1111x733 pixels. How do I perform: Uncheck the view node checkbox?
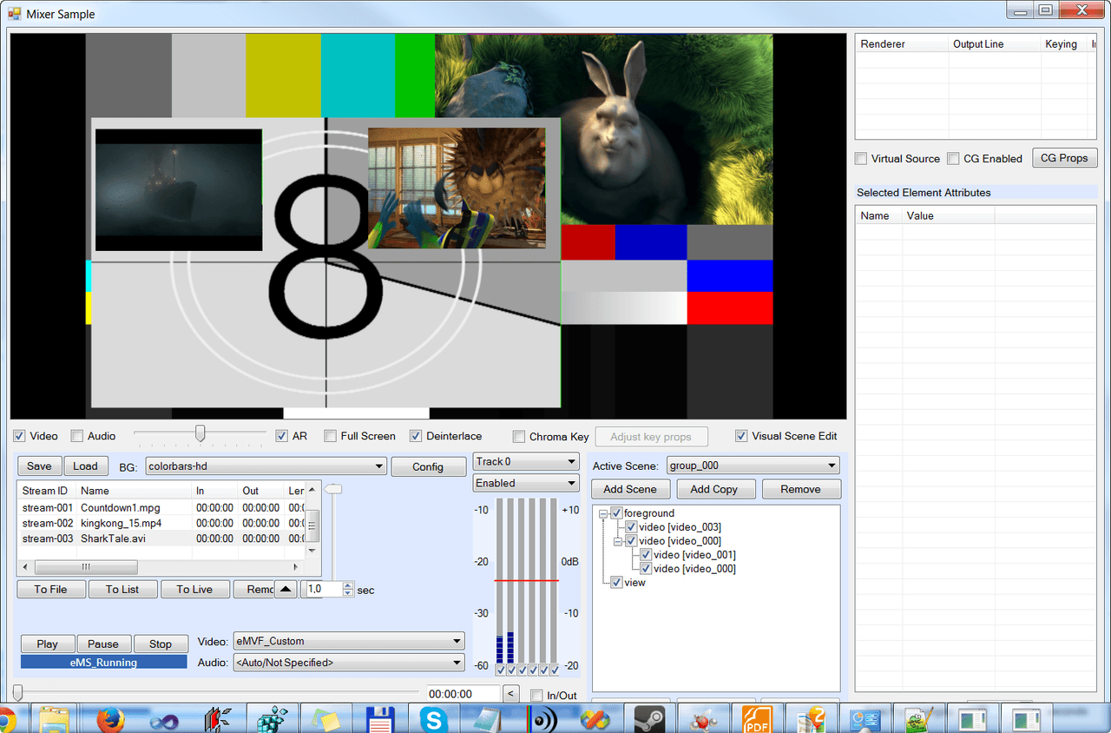pos(616,583)
